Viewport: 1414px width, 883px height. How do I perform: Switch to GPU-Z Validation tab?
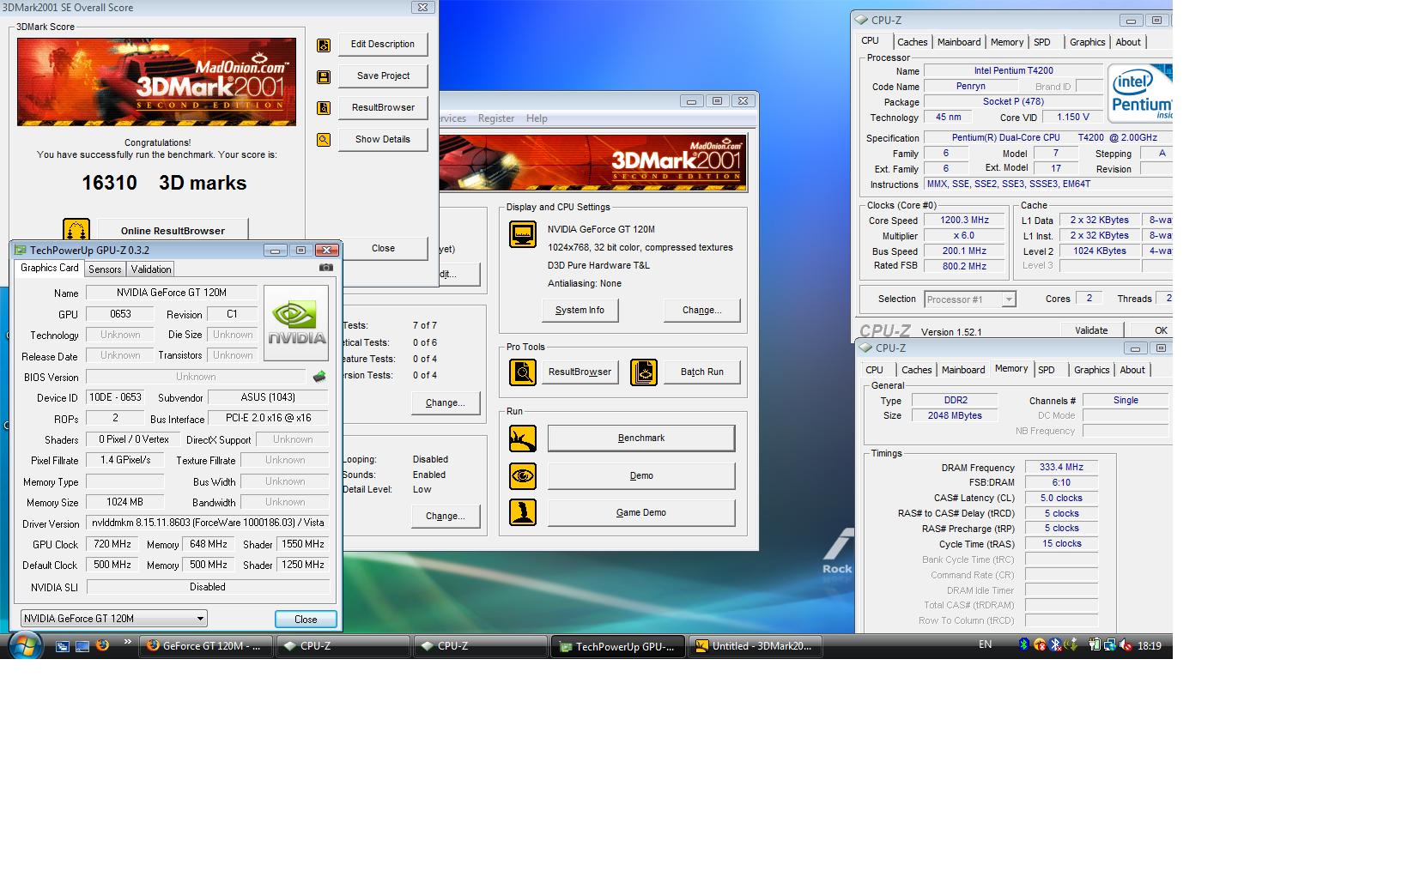click(151, 269)
